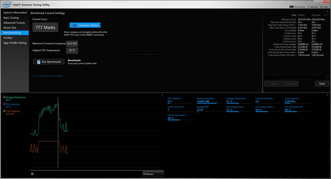Select the Core Temperature 2 monitor

[x=268, y=109]
